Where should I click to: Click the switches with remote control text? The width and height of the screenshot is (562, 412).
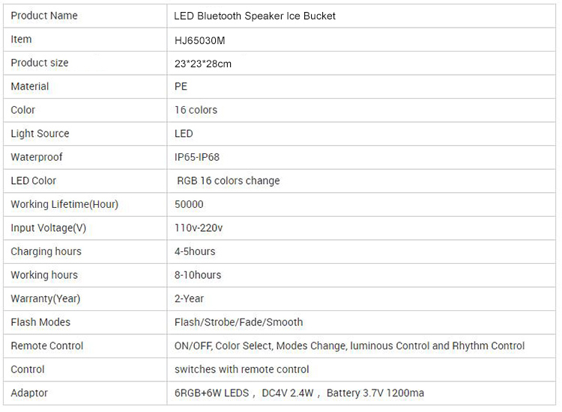241,369
